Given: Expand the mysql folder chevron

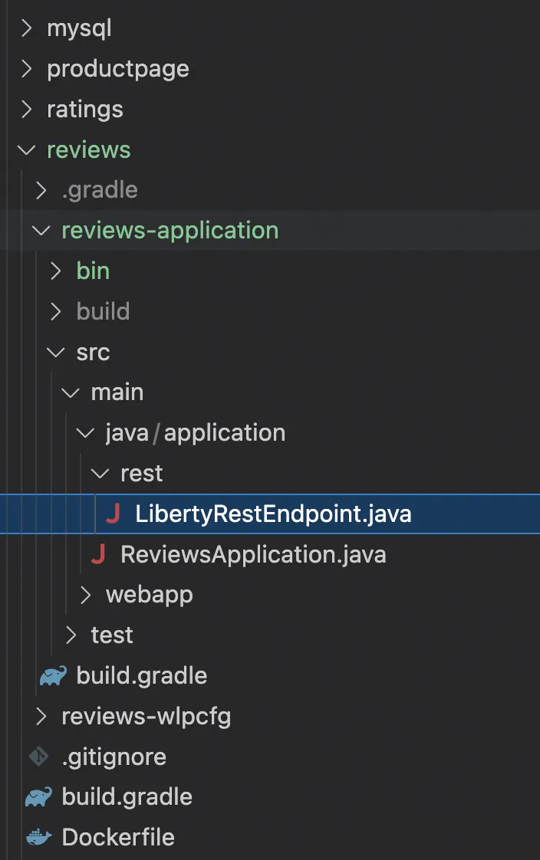Looking at the screenshot, I should (x=27, y=28).
